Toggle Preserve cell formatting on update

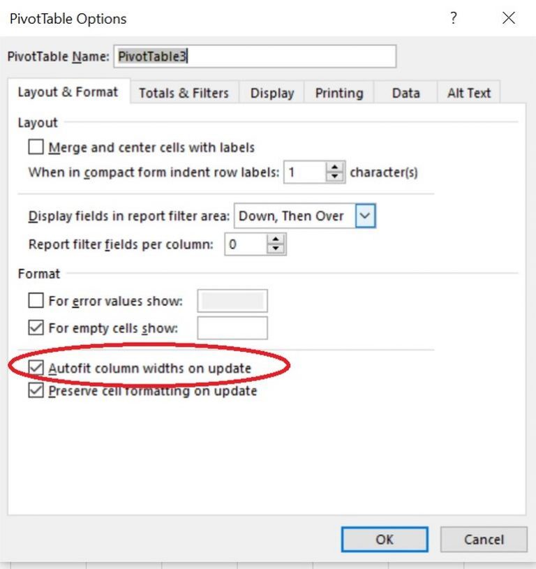(36, 391)
